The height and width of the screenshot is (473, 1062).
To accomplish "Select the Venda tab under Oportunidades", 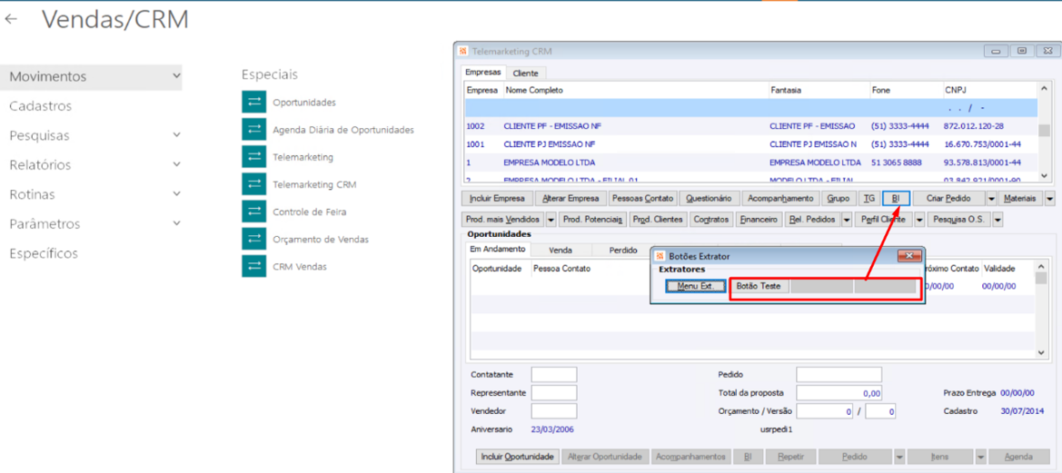I will click(x=561, y=251).
